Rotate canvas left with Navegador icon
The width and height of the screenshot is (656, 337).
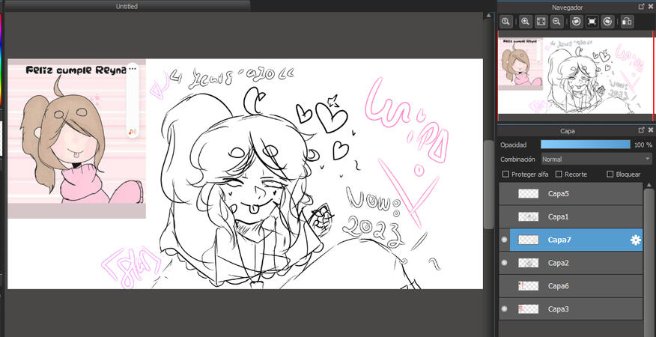click(x=577, y=22)
